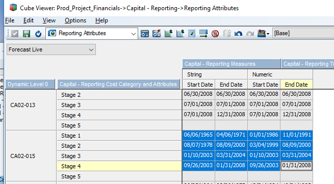The width and height of the screenshot is (334, 184).
Task: Click the focused 01/31/2008 Numeric End Date cell
Action: click(x=296, y=166)
